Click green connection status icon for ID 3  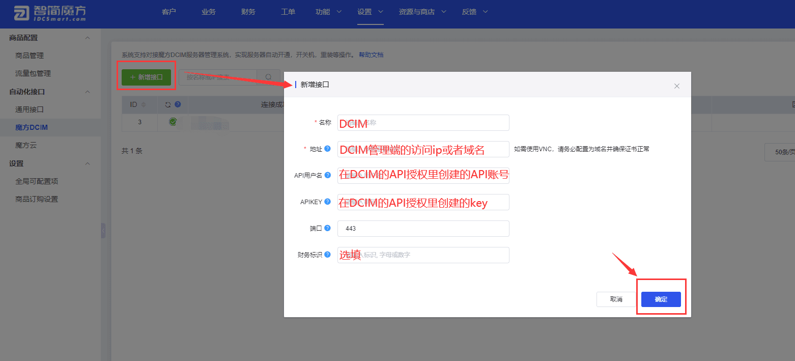click(x=173, y=122)
